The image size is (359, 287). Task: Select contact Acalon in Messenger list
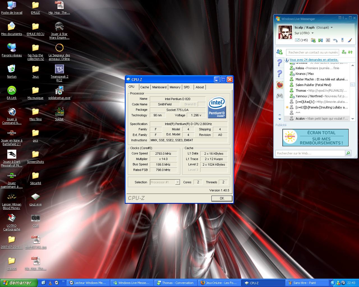[x=319, y=119]
